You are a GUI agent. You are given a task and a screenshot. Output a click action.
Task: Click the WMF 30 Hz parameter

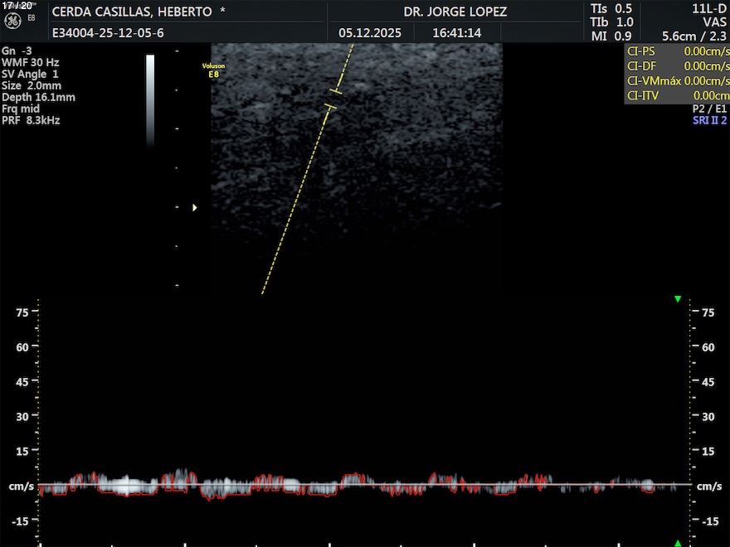[x=30, y=63]
